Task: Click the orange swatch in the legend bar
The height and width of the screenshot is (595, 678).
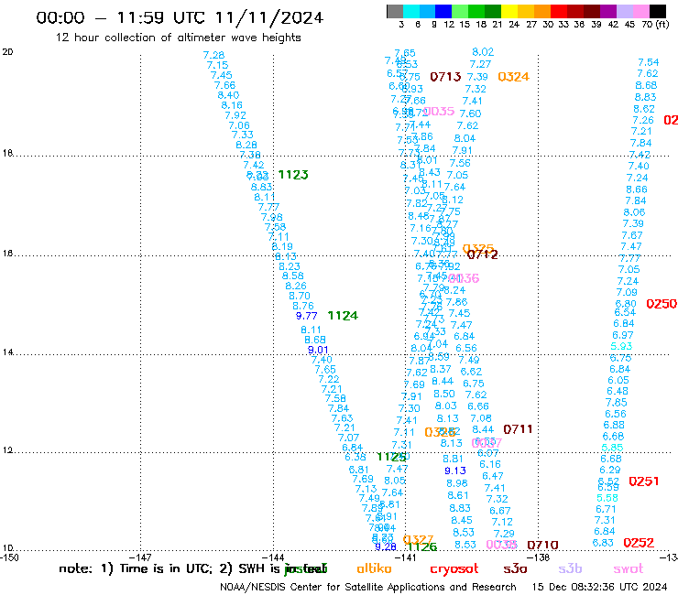Action: (542, 11)
